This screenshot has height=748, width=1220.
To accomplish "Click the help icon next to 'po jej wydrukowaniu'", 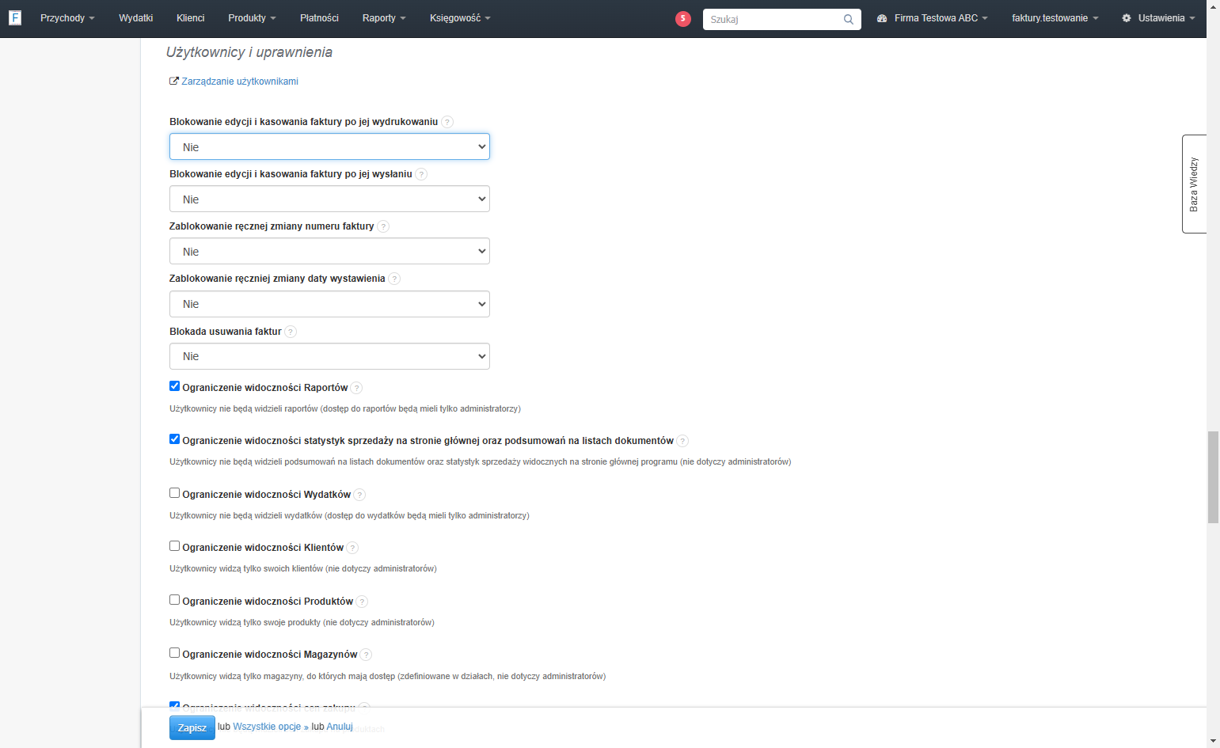I will tap(447, 122).
